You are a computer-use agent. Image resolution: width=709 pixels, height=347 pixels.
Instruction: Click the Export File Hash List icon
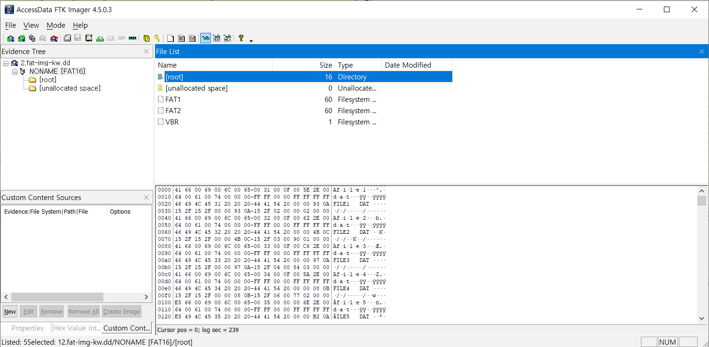tap(181, 39)
